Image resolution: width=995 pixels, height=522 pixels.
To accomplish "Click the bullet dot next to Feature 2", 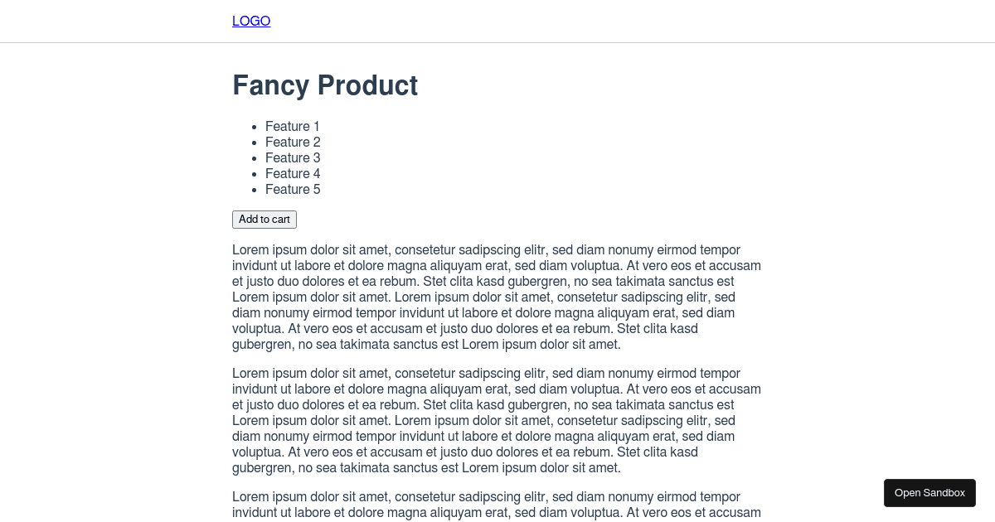I will pos(254,143).
